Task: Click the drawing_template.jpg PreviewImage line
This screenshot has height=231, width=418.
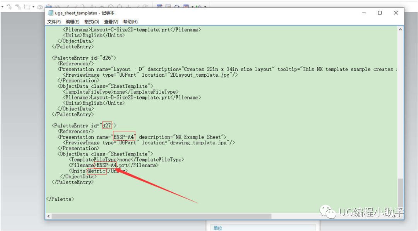Action: pyautogui.click(x=149, y=142)
